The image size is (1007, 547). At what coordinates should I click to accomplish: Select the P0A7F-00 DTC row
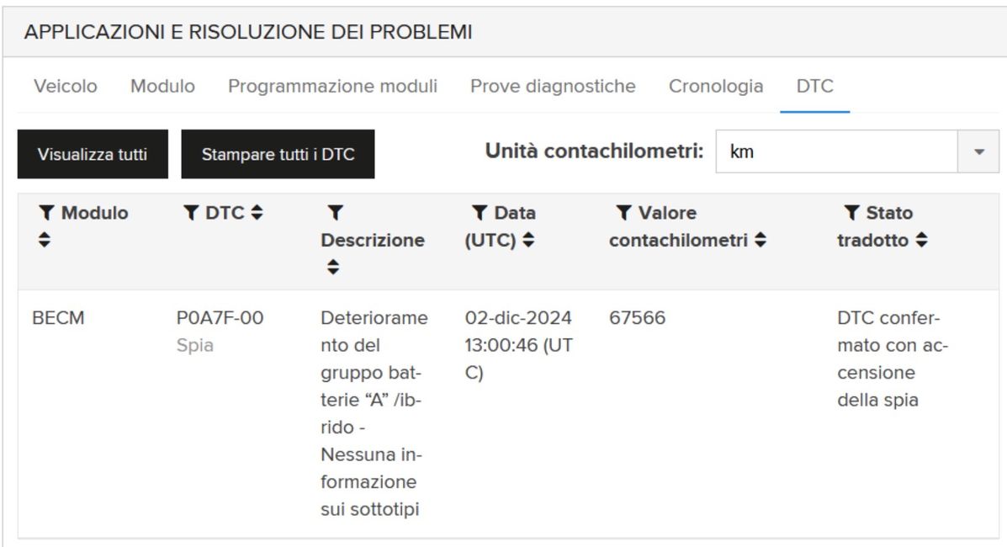508,413
